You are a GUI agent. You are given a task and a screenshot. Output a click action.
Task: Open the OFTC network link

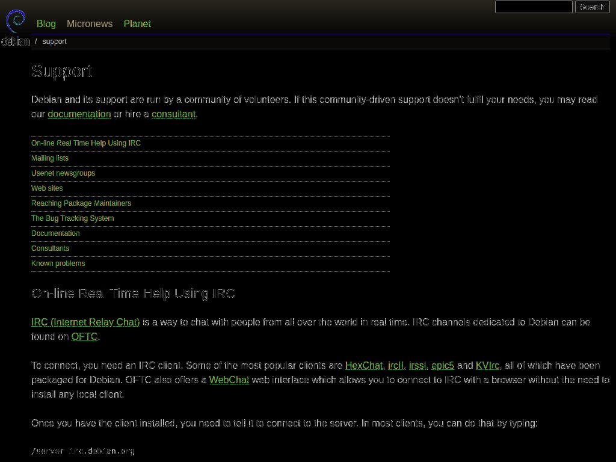point(84,337)
